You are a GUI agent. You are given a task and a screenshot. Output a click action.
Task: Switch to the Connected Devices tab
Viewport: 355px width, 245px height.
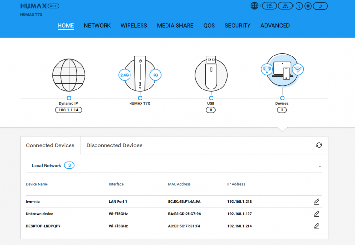pos(50,145)
